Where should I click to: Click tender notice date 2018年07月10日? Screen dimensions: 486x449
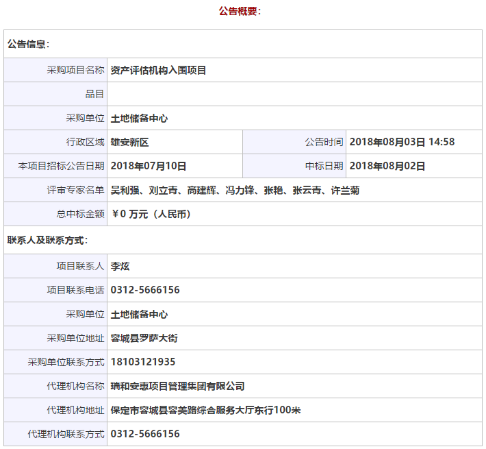coord(148,166)
